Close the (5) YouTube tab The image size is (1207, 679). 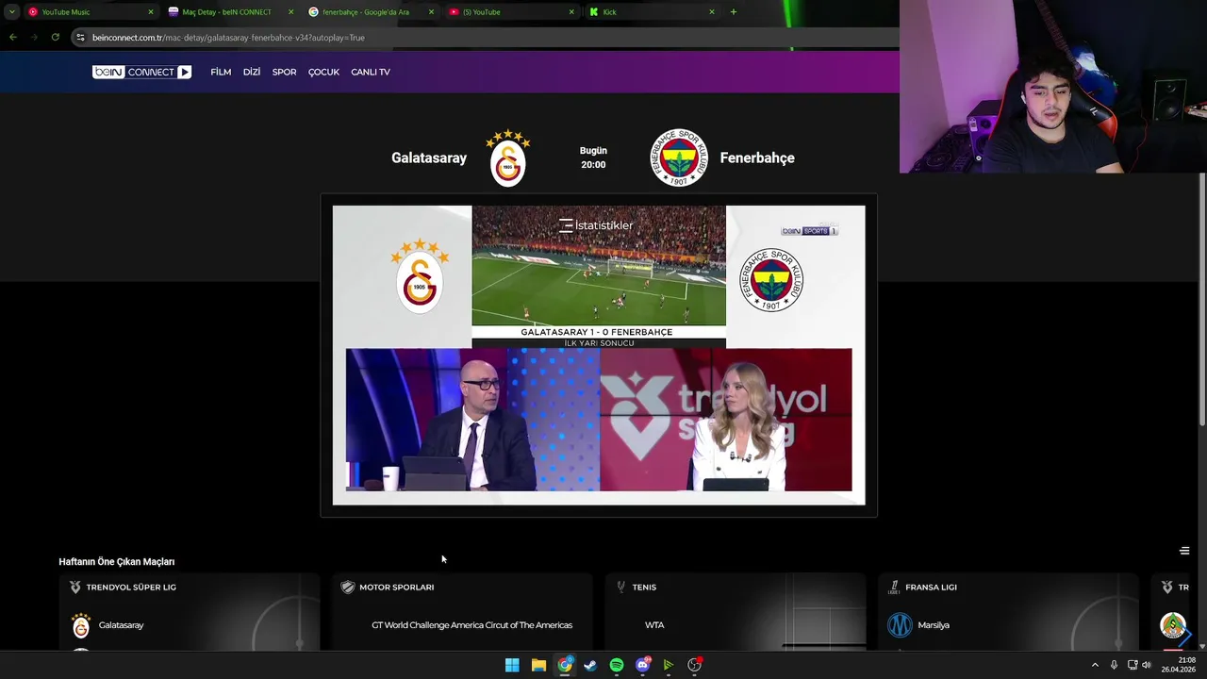[571, 12]
